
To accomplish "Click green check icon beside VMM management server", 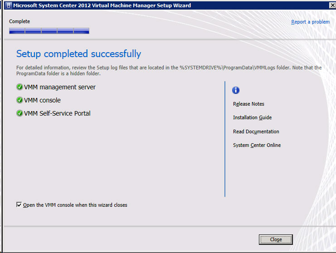I will (x=19, y=87).
